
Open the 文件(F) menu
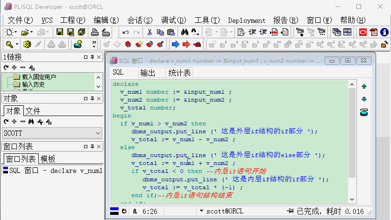(20, 20)
